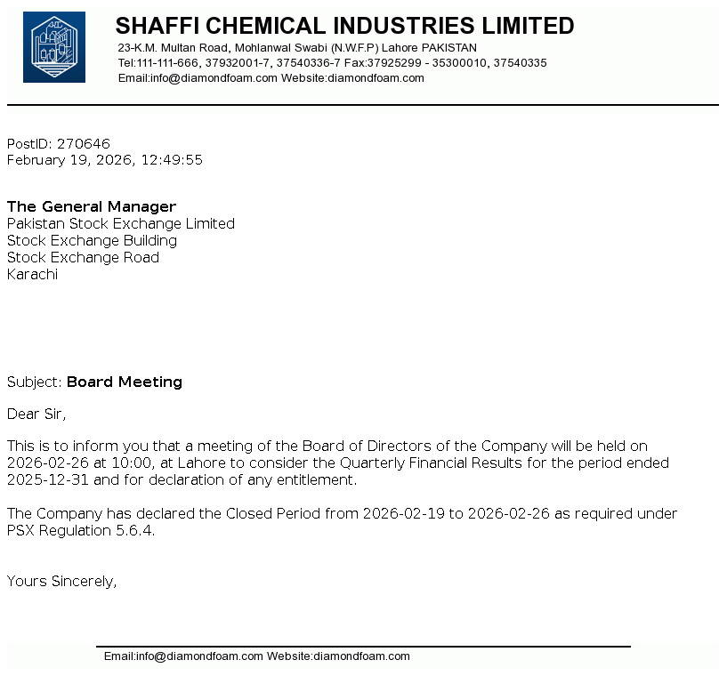
Task: Click the footer email info@diamondfoam.com link
Action: click(x=183, y=656)
